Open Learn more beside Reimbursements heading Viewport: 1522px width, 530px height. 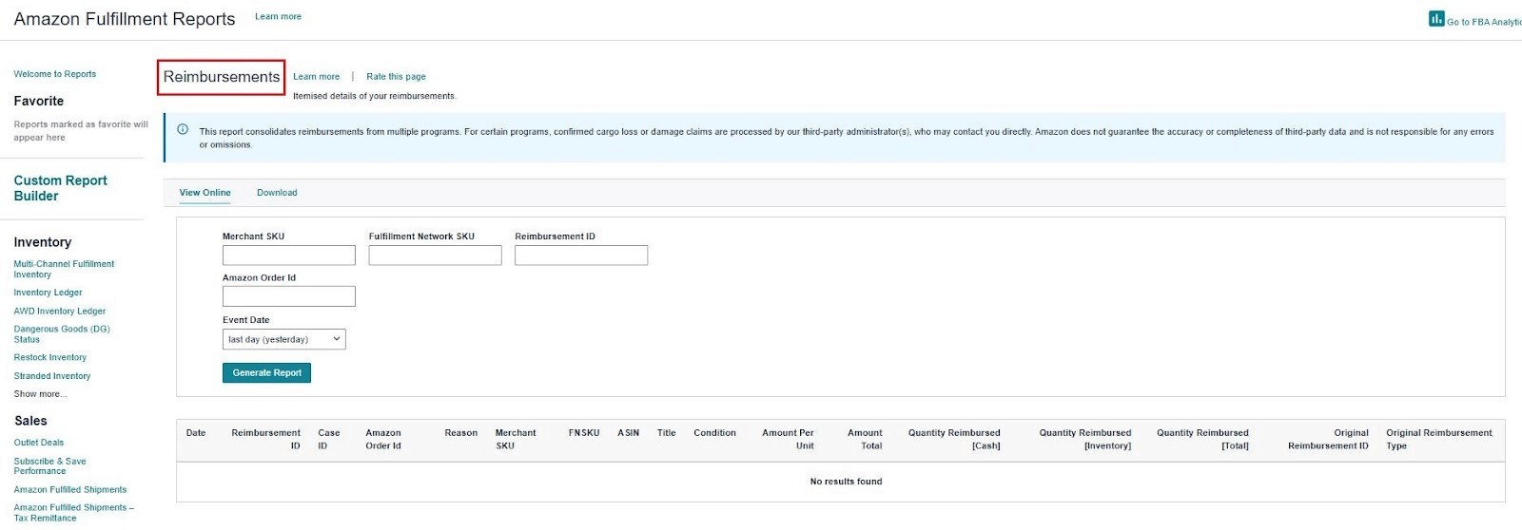[316, 77]
